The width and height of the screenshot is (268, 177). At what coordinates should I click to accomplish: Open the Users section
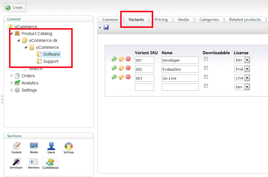(51, 148)
